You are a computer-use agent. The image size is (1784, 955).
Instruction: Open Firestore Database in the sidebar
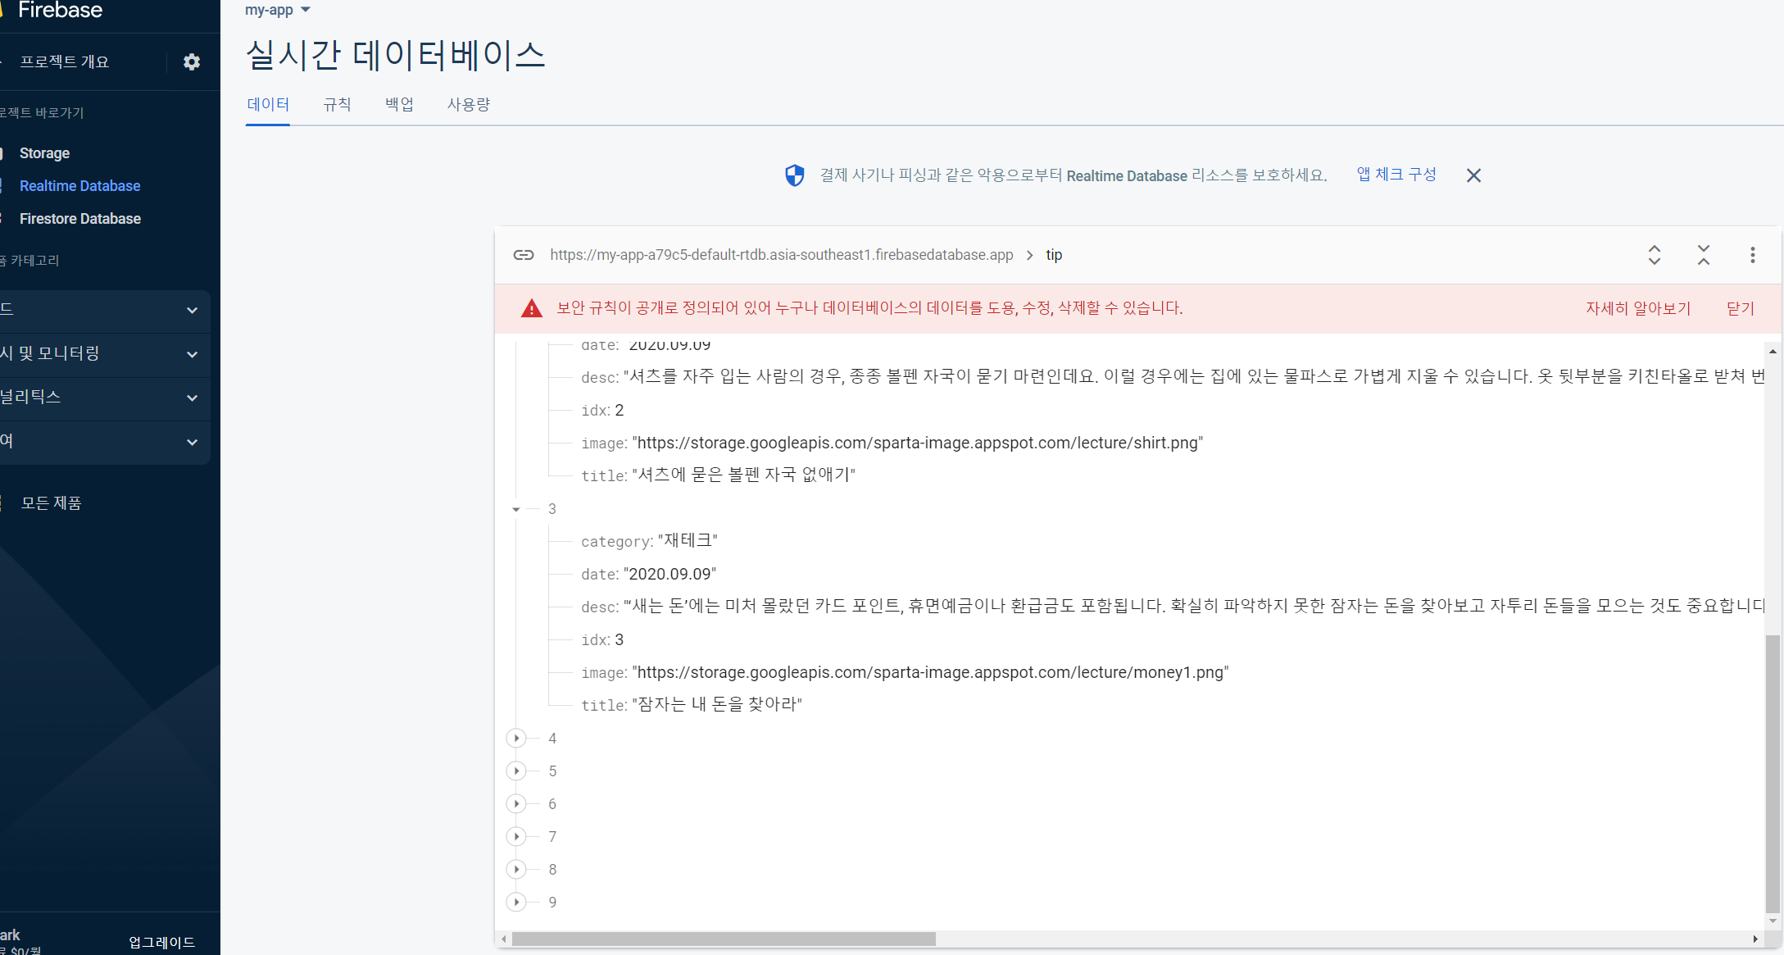79,219
